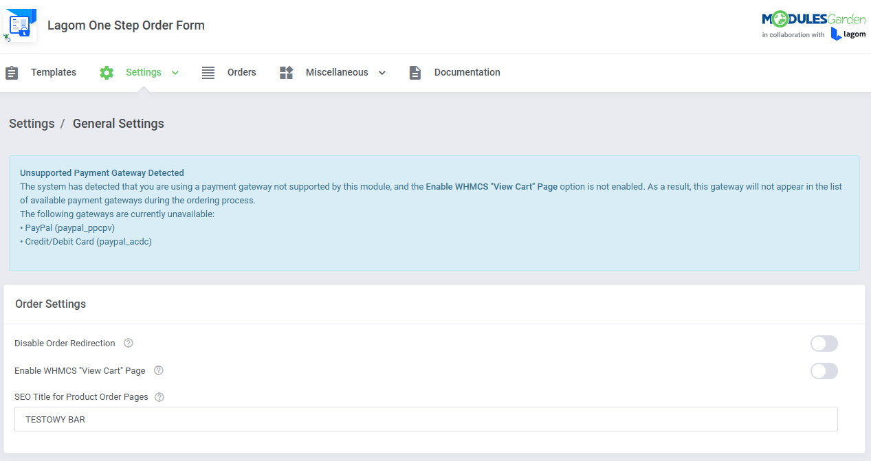Screen dimensions: 871x461
Task: Click the Credit/Debit Card (paypal_acdc) entry
Action: pos(86,242)
